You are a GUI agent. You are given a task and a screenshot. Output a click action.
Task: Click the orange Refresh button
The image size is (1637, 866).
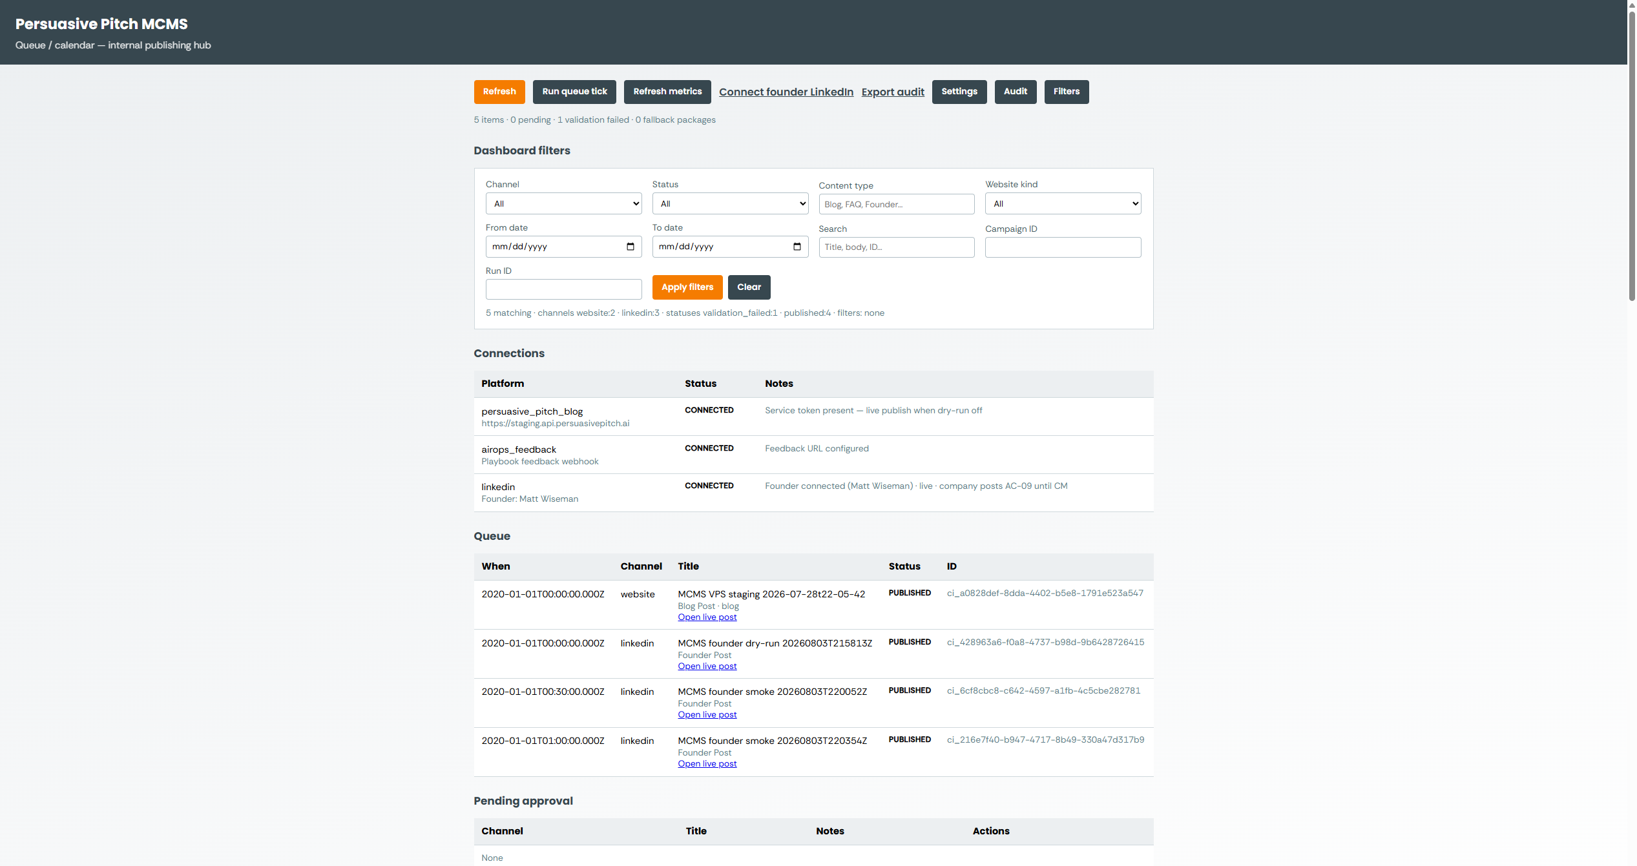pos(499,92)
